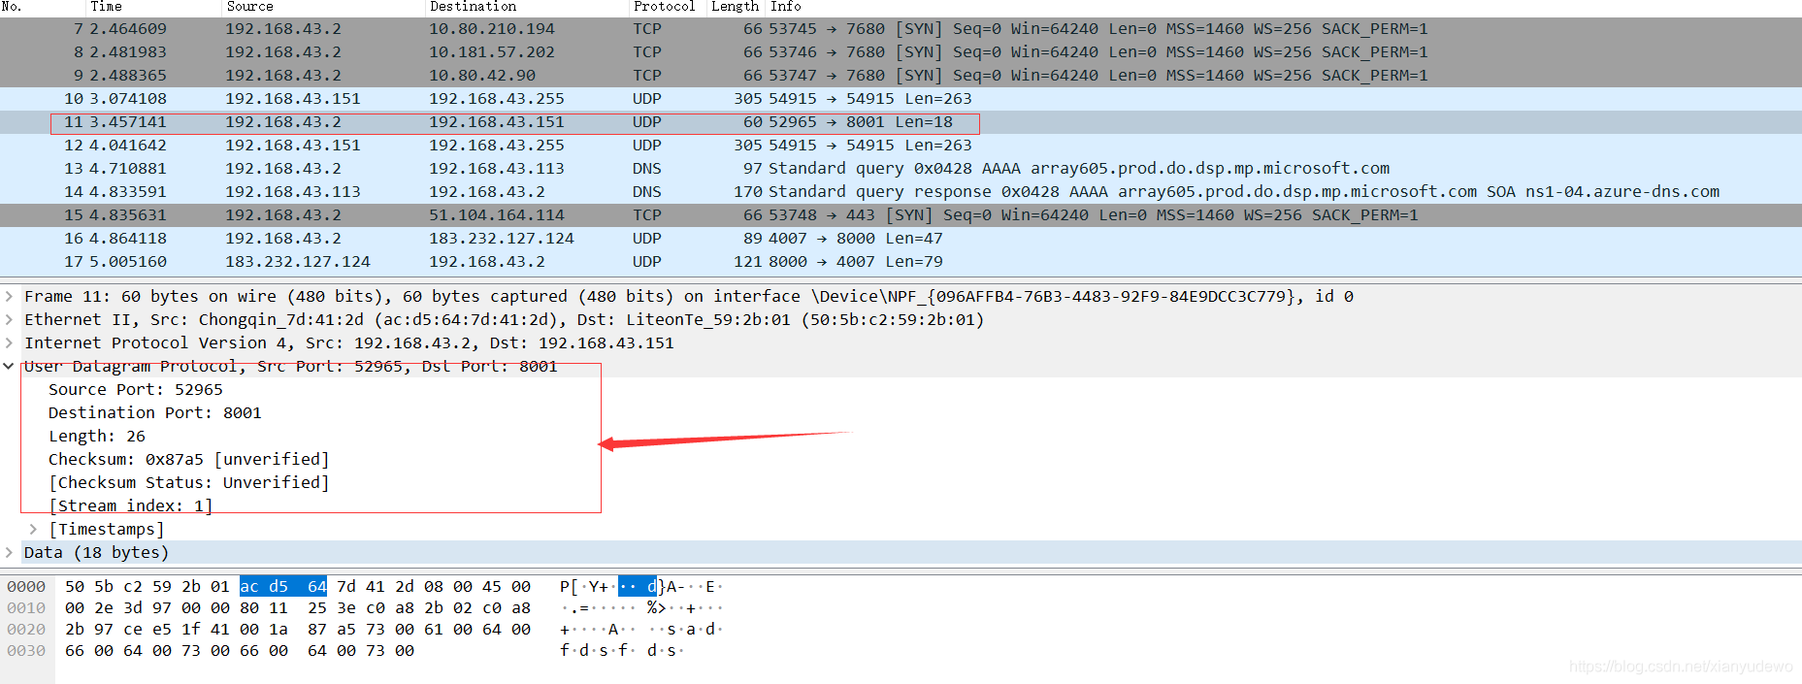
Task: Collapse the User Datagram Protocol section
Action: [x=9, y=367]
